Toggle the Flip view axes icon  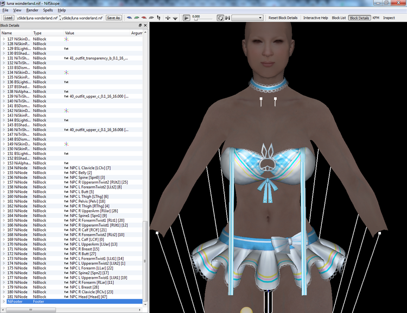click(x=168, y=18)
